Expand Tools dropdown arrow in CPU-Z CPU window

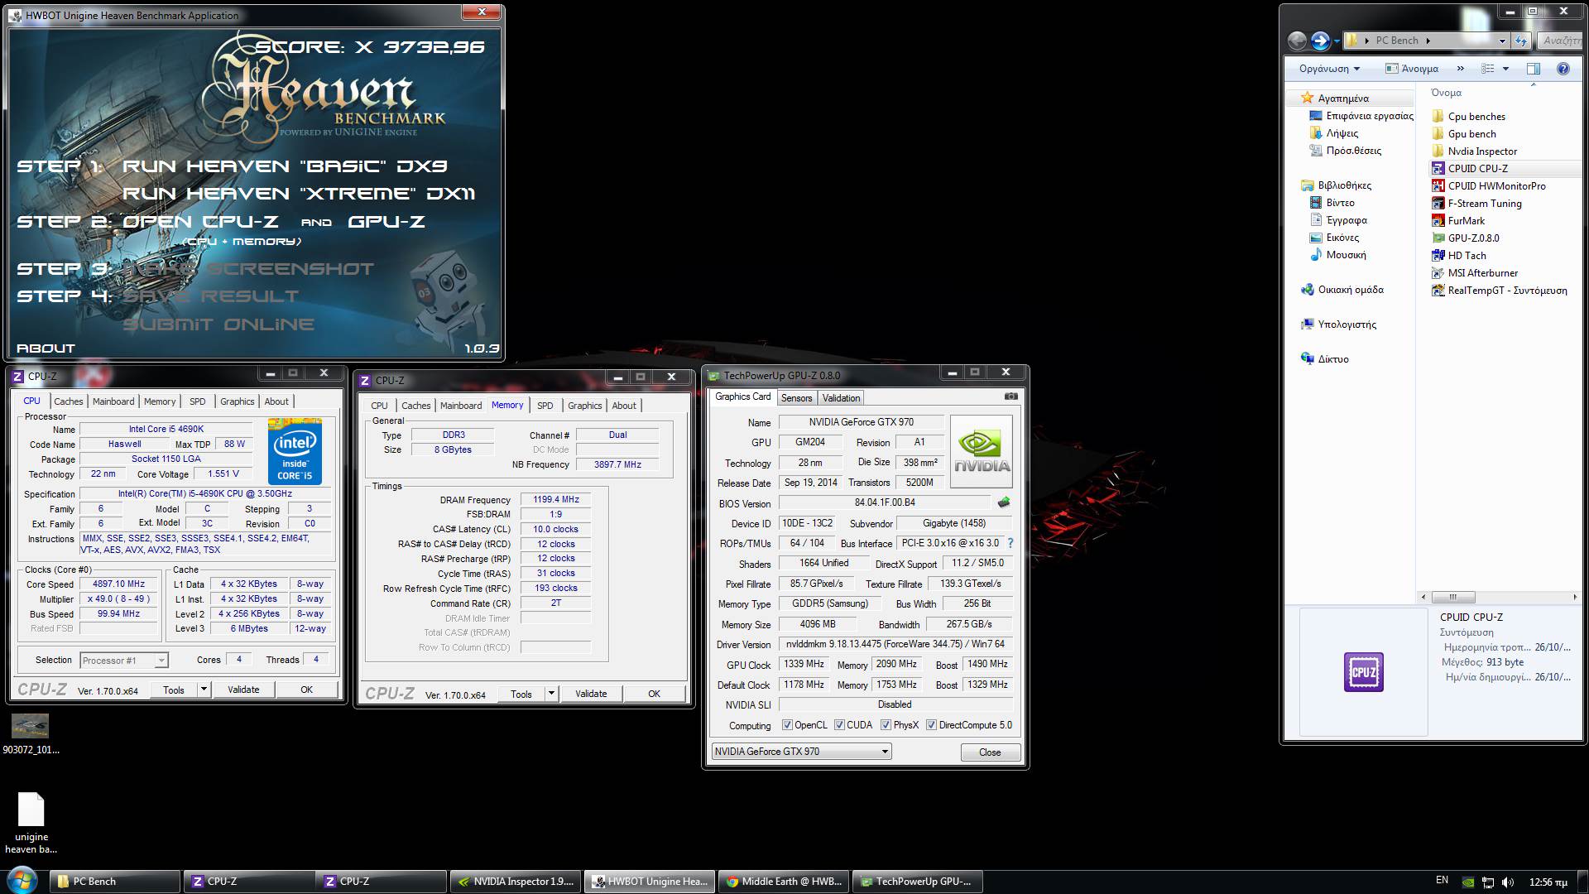(x=204, y=690)
